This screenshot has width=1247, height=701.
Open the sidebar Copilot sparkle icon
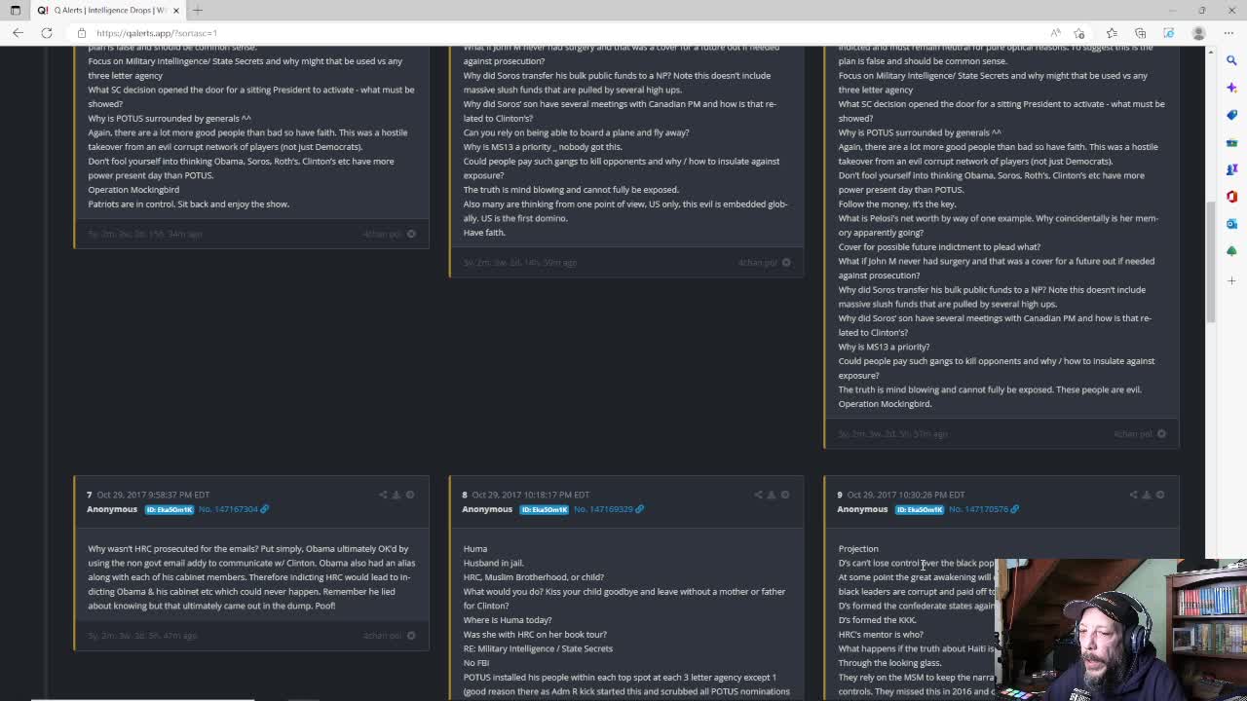click(1231, 88)
